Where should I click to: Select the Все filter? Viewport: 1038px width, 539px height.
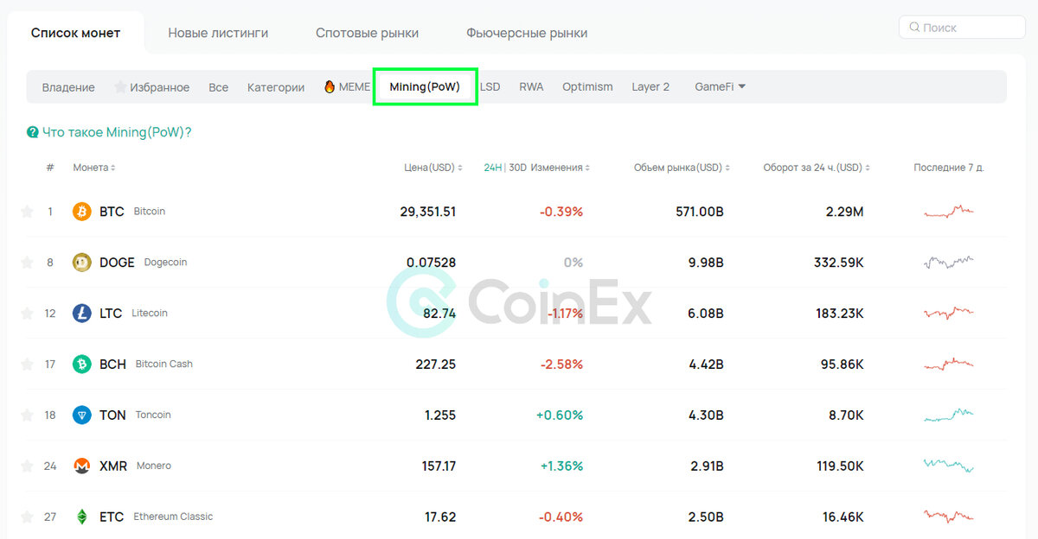(218, 87)
